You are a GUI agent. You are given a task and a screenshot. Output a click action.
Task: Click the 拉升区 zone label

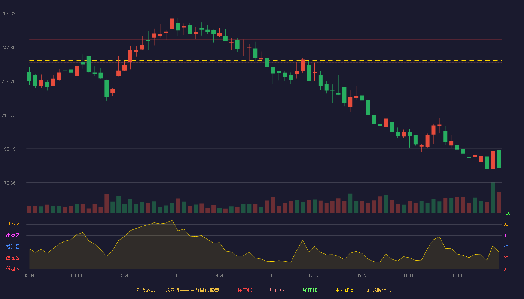[13, 247]
